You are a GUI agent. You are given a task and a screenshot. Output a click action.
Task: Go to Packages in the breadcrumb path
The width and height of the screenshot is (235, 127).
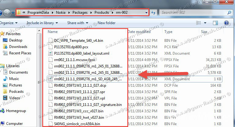(x=80, y=13)
